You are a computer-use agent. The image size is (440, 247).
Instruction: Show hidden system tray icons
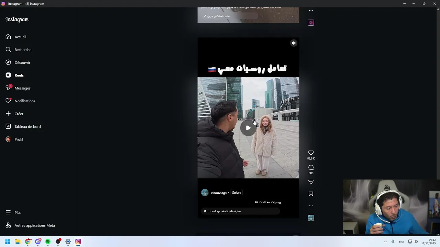[385, 242]
